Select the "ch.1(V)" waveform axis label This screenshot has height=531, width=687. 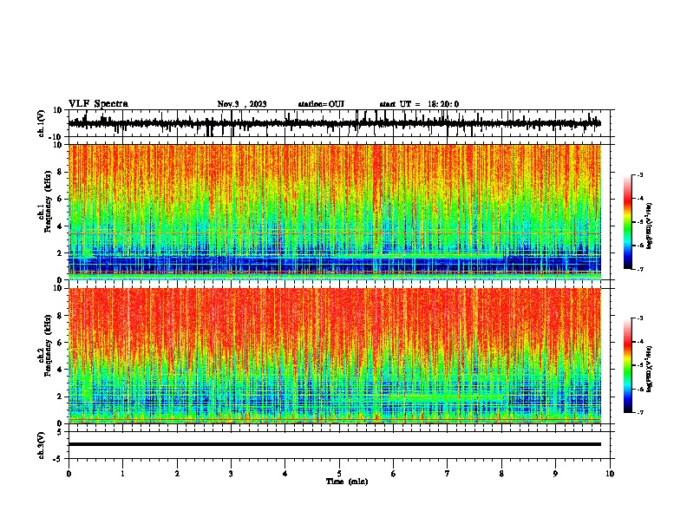click(x=42, y=123)
